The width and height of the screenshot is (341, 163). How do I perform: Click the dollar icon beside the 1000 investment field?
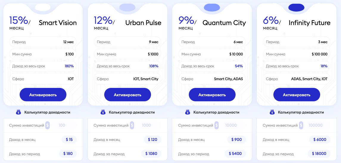click(x=132, y=125)
